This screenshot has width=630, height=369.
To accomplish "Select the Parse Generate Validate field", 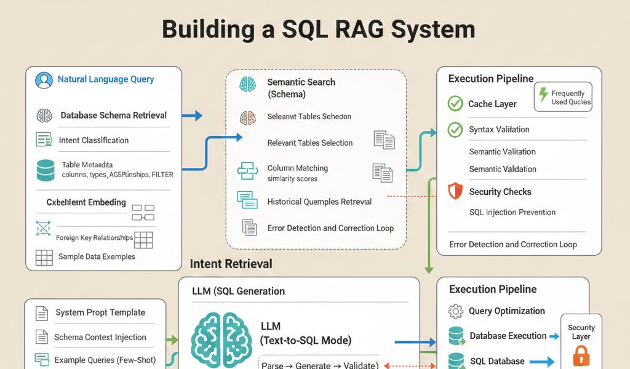I will [x=319, y=364].
